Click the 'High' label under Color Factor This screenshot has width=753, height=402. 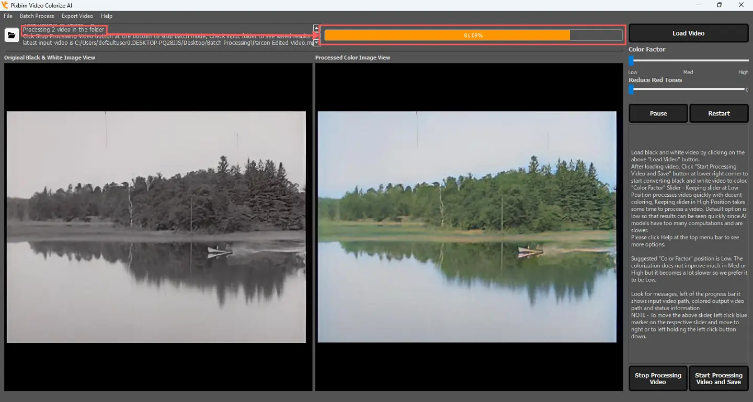(743, 73)
